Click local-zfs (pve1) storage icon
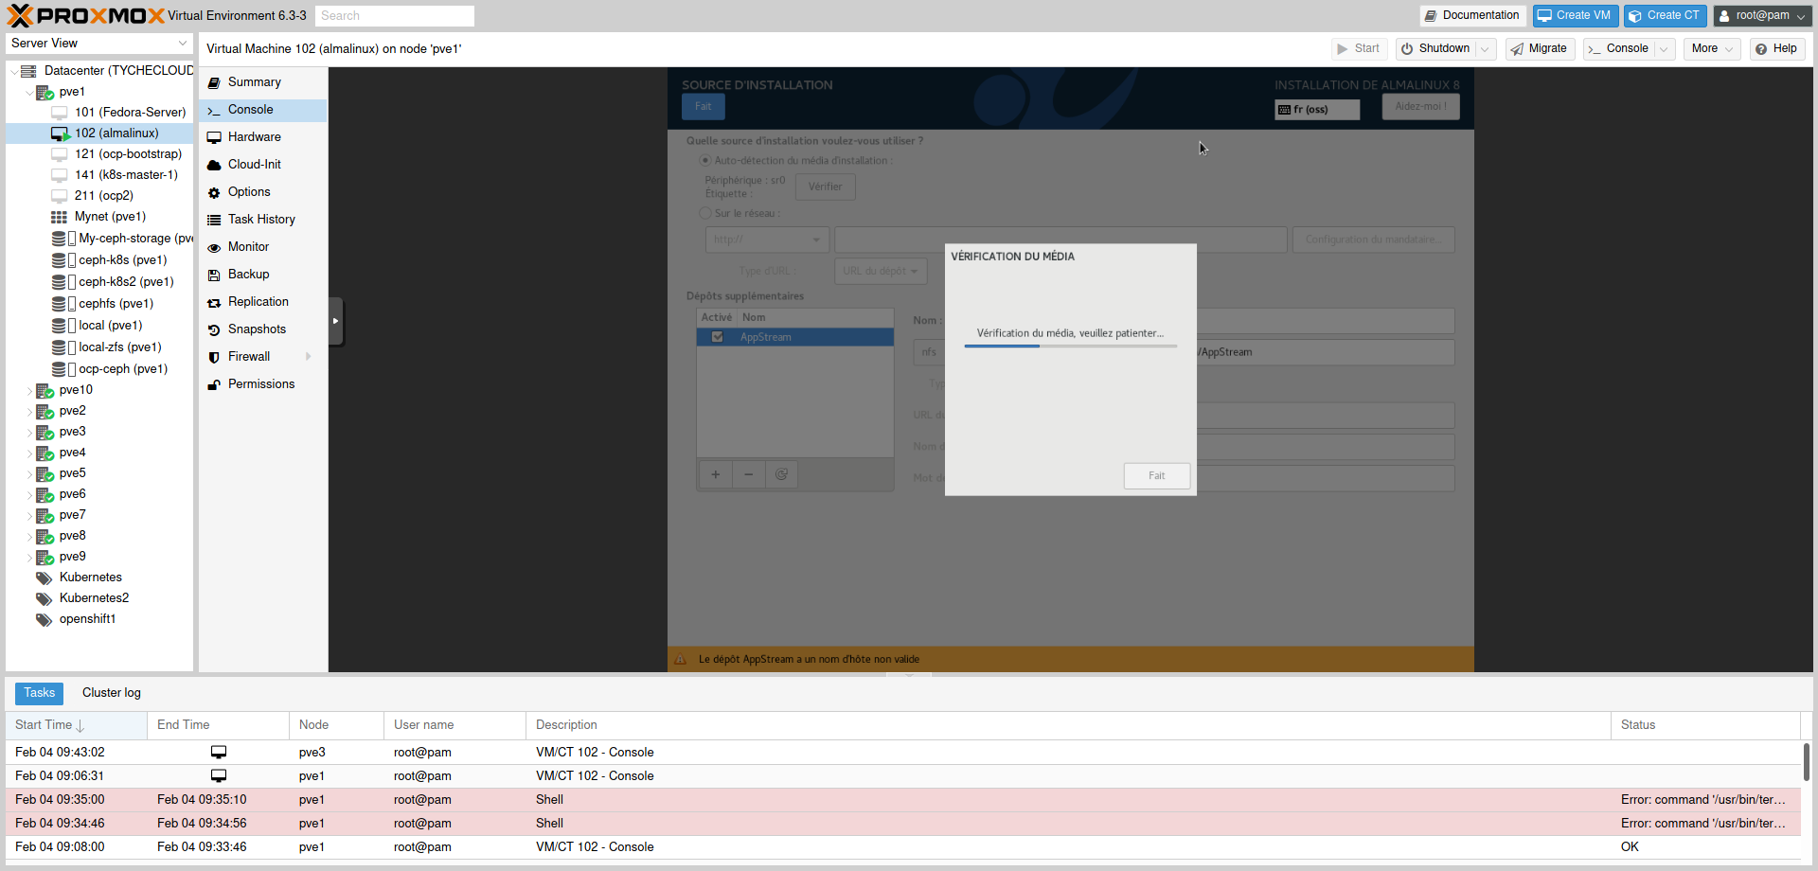Screen dimensions: 1818x871 coord(63,347)
